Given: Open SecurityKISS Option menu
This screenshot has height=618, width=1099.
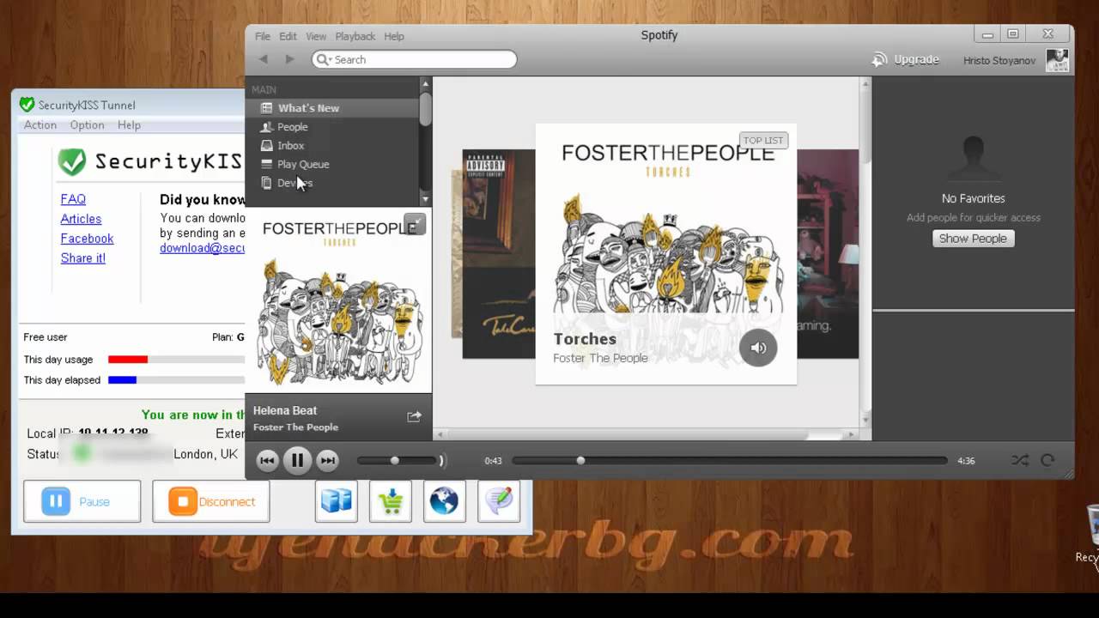Looking at the screenshot, I should pos(88,125).
